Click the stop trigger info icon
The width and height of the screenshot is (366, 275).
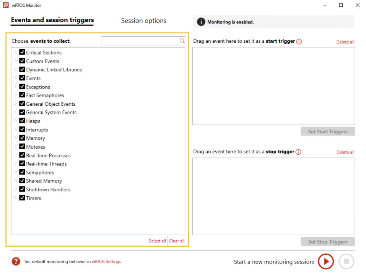[x=298, y=152]
